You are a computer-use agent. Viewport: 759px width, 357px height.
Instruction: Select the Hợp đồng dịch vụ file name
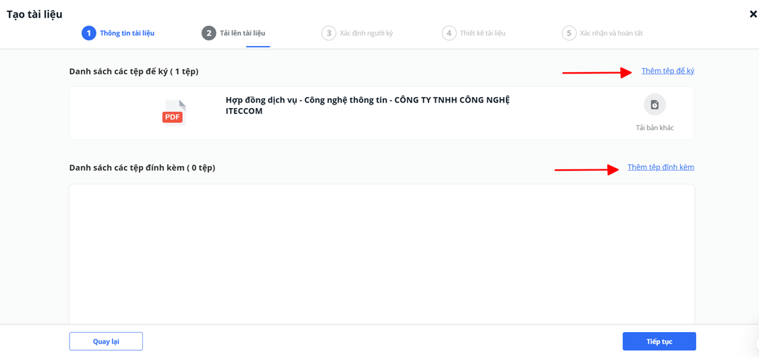point(368,105)
